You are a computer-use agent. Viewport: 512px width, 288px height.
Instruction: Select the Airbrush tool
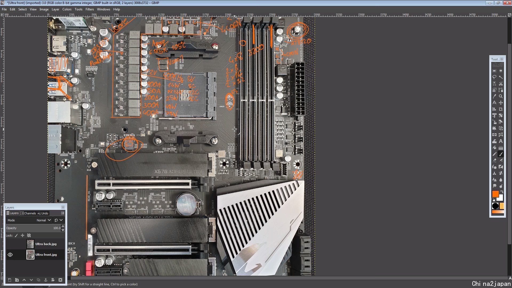coord(501,161)
